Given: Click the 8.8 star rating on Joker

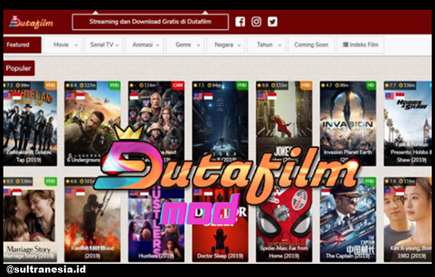Looking at the screenshot, I should point(263,86).
